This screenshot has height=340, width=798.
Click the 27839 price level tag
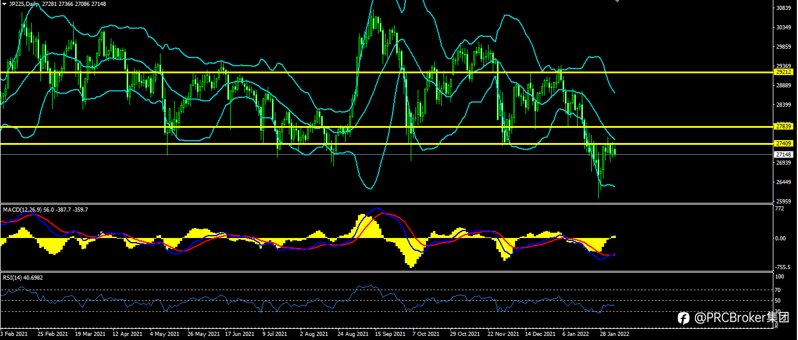[783, 126]
